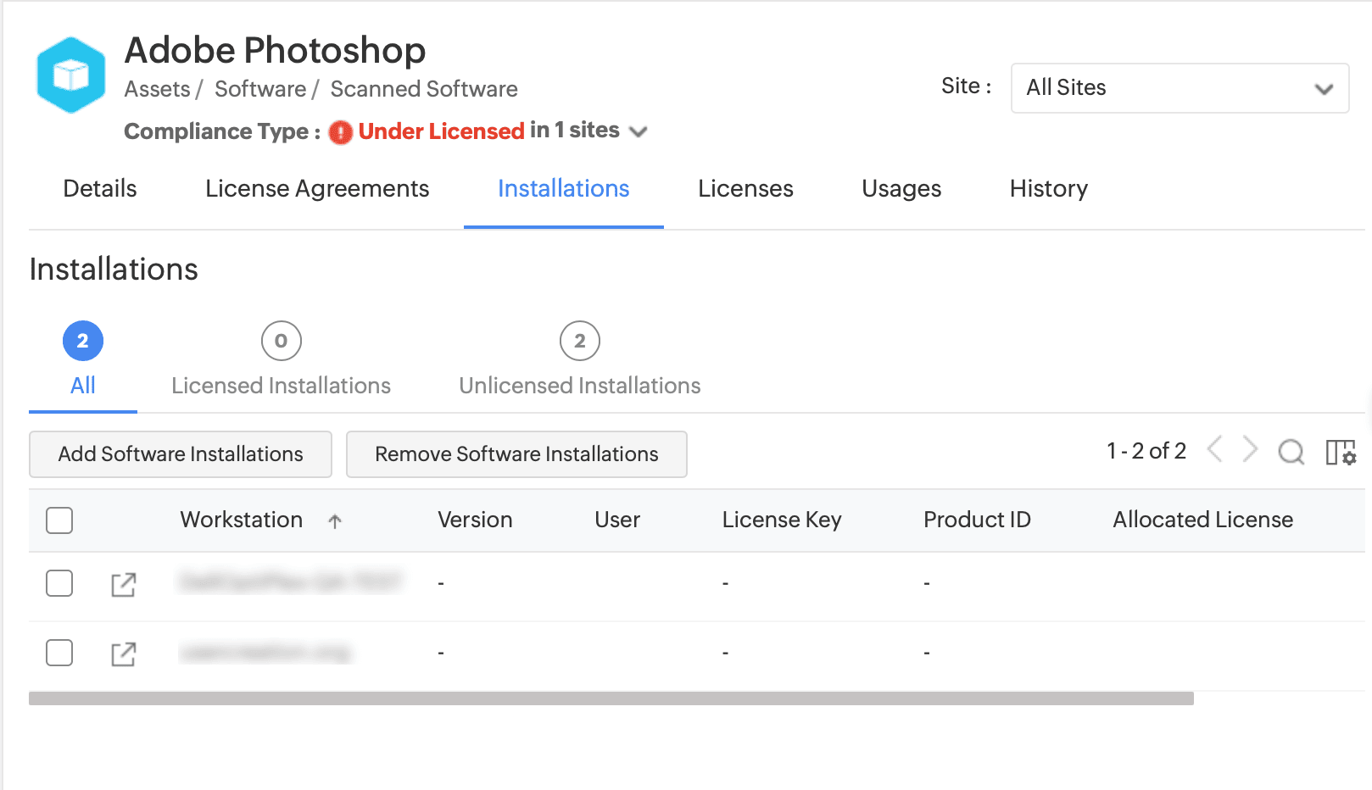Click the horizontal scrollbar below the table
The image size is (1372, 790).
(611, 698)
